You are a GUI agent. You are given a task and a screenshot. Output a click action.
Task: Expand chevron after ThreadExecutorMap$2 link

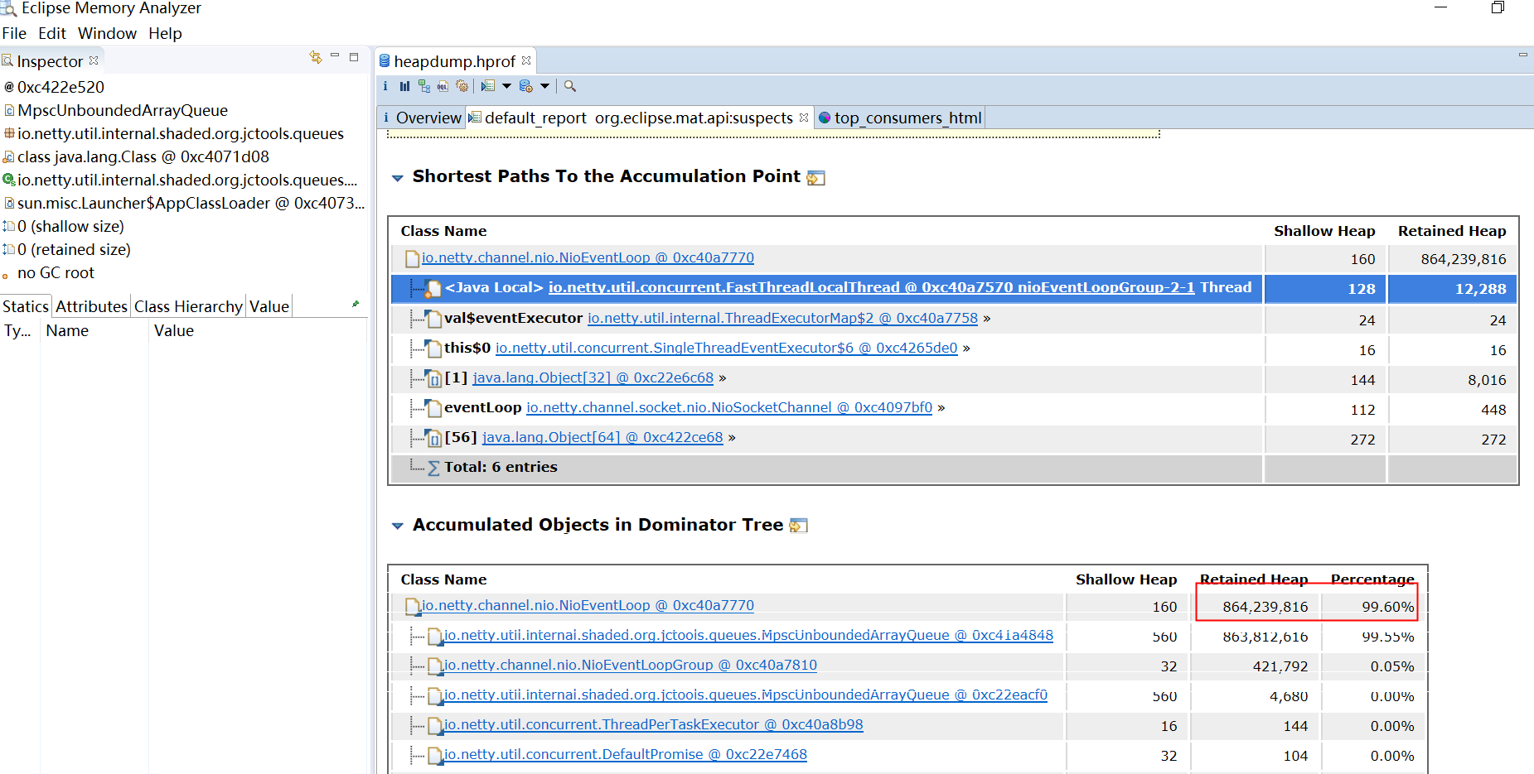[x=987, y=319]
